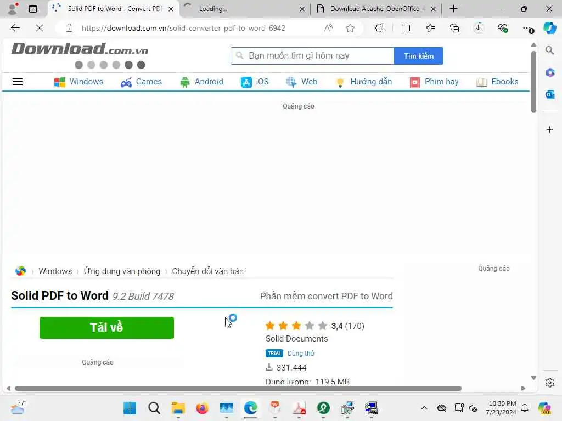Open the Web category menu
This screenshot has height=421, width=562.
coord(301,82)
